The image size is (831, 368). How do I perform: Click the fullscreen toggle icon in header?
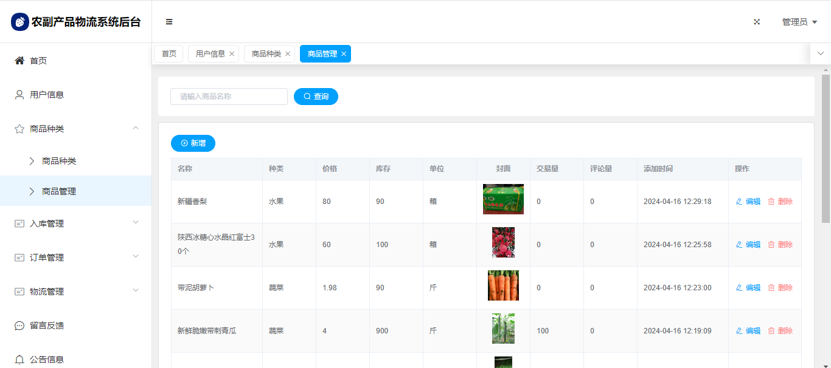pyautogui.click(x=757, y=22)
